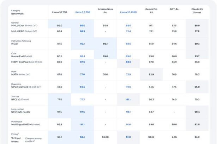
Task: Click the Llama 3.3 70B column header
Action: [x=82, y=12]
